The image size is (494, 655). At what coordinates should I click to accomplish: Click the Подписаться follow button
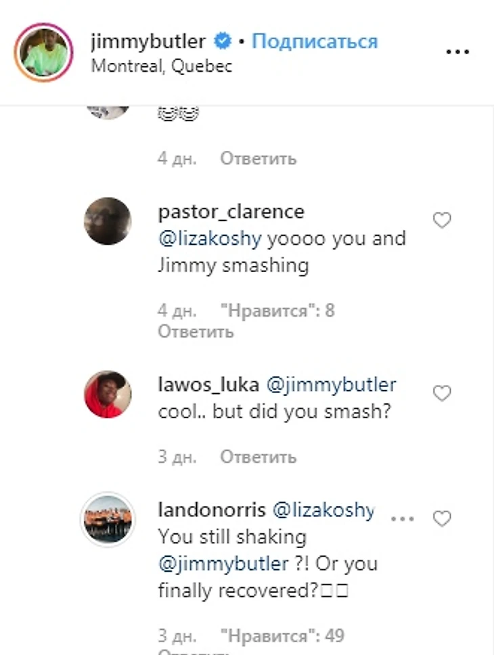(315, 41)
